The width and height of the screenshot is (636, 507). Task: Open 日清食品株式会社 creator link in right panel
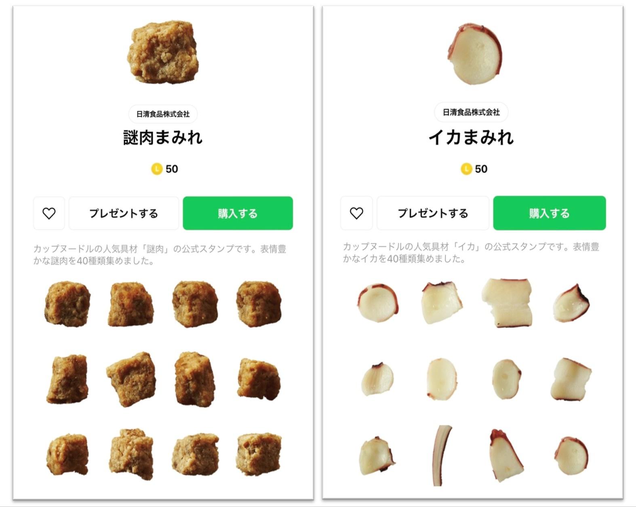click(x=471, y=112)
